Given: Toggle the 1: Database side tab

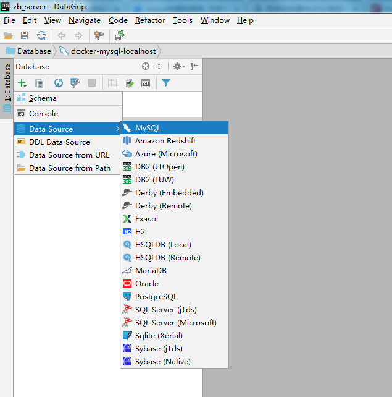Looking at the screenshot, I should tap(7, 88).
